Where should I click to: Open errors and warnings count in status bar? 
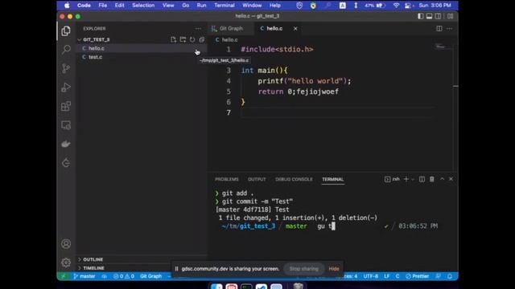[124, 276]
